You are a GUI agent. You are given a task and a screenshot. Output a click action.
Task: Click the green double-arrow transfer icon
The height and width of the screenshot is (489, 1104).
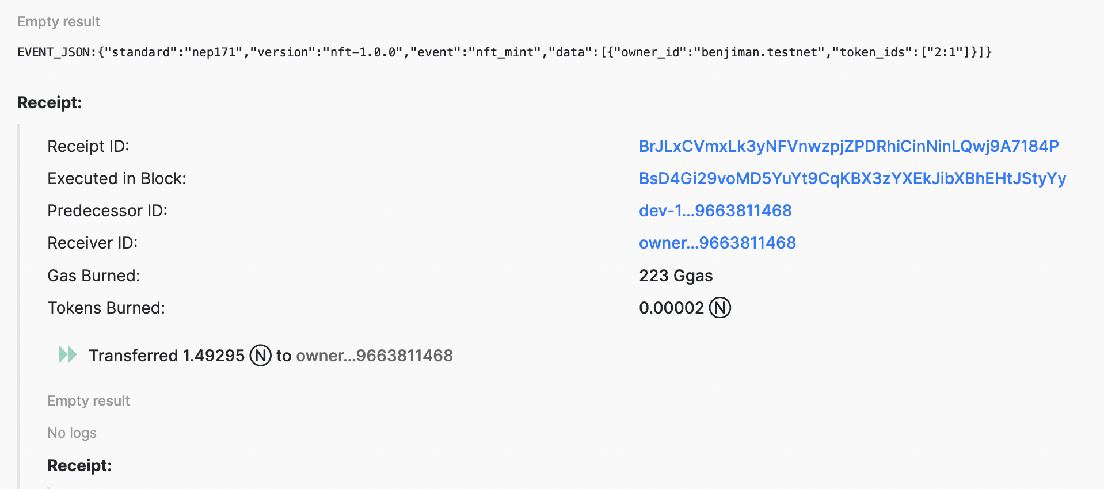(x=67, y=355)
